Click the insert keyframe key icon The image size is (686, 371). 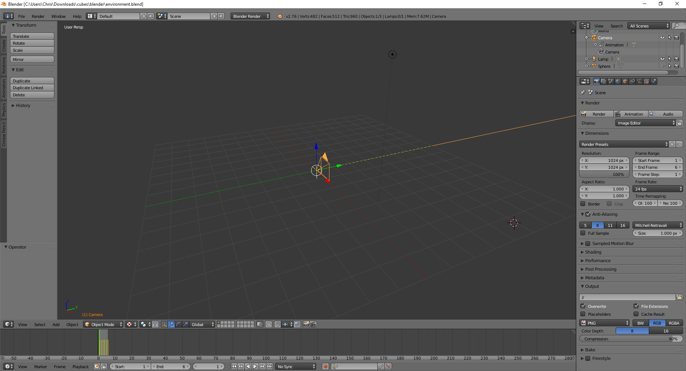tap(381, 366)
